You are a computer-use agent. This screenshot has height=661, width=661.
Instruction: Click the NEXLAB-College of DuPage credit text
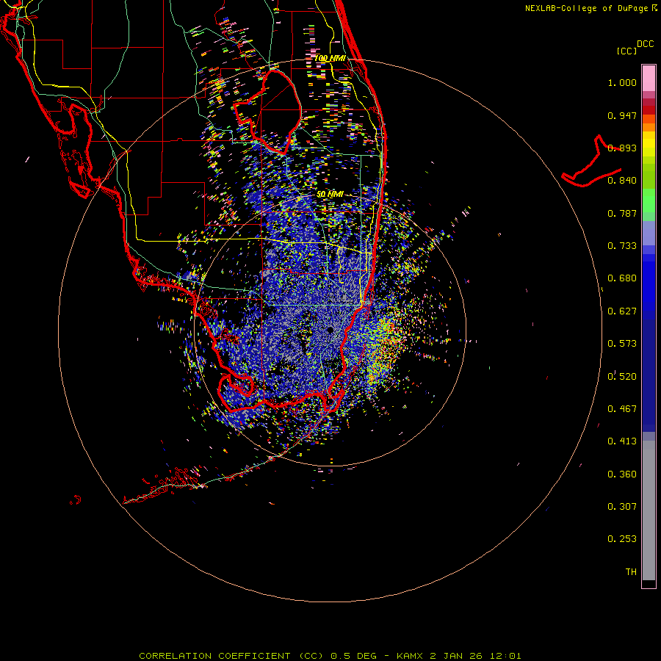coord(591,8)
